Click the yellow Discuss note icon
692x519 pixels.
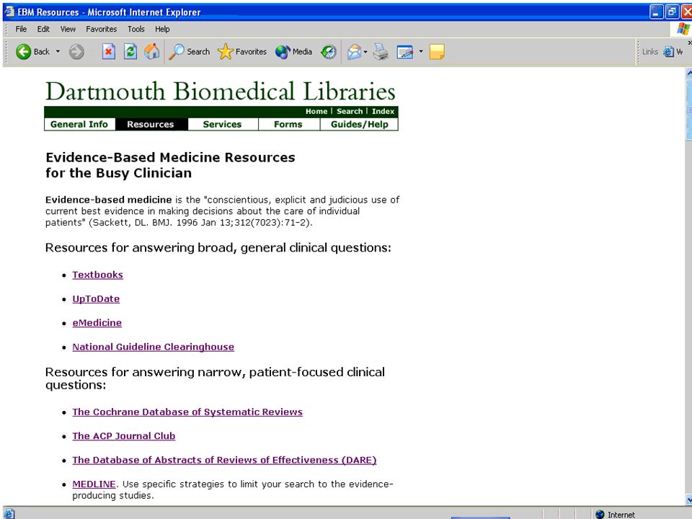click(437, 52)
